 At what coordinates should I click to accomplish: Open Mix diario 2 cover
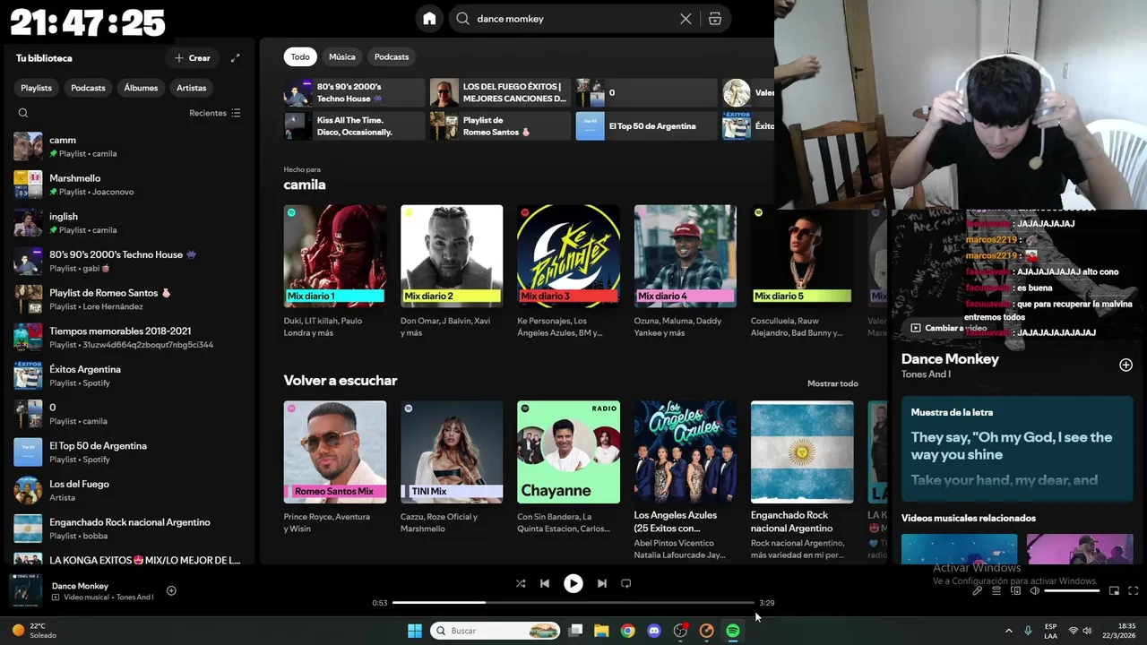point(452,256)
